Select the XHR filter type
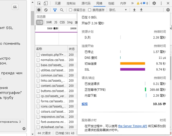The image size is (172, 136). [x=49, y=22]
